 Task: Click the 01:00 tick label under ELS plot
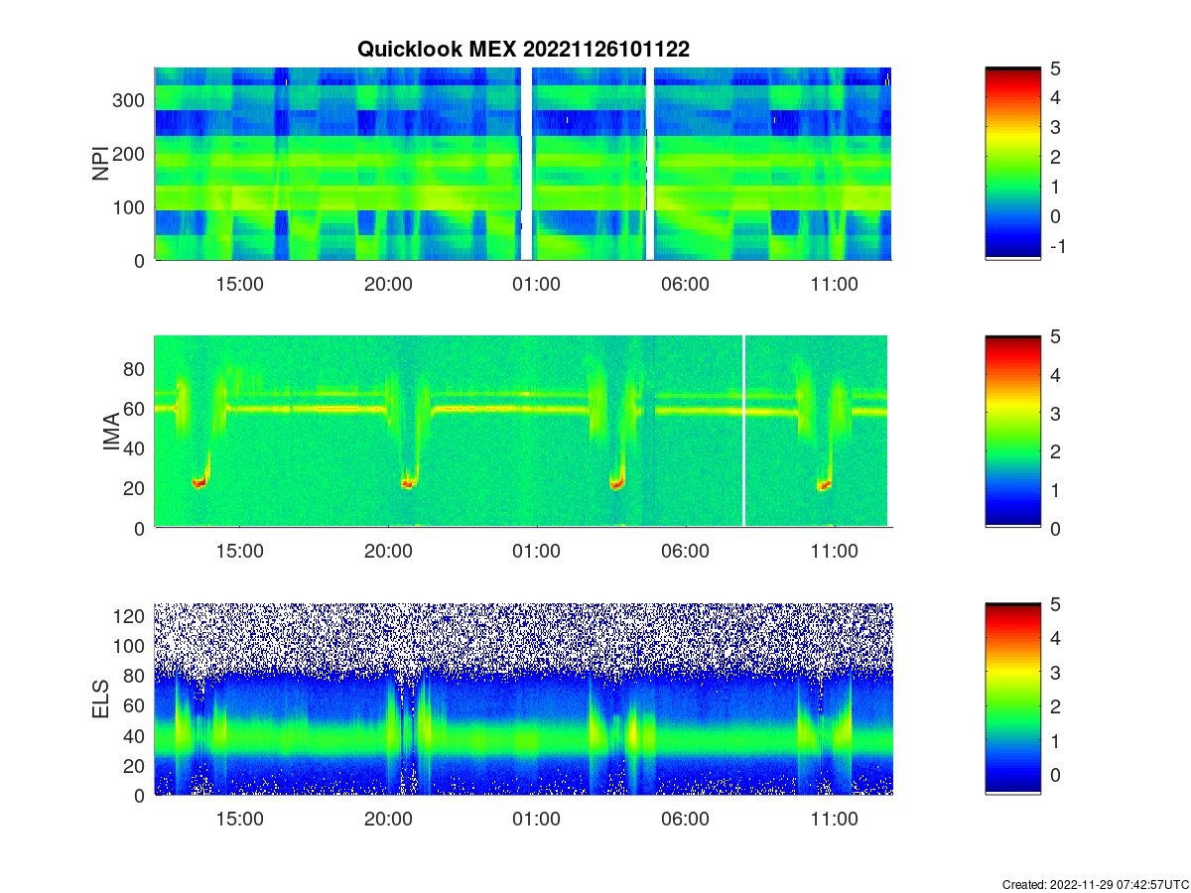tap(536, 820)
